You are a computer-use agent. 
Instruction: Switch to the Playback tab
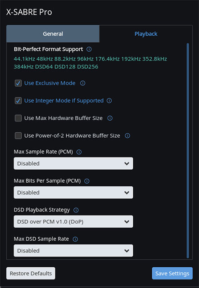(x=146, y=34)
